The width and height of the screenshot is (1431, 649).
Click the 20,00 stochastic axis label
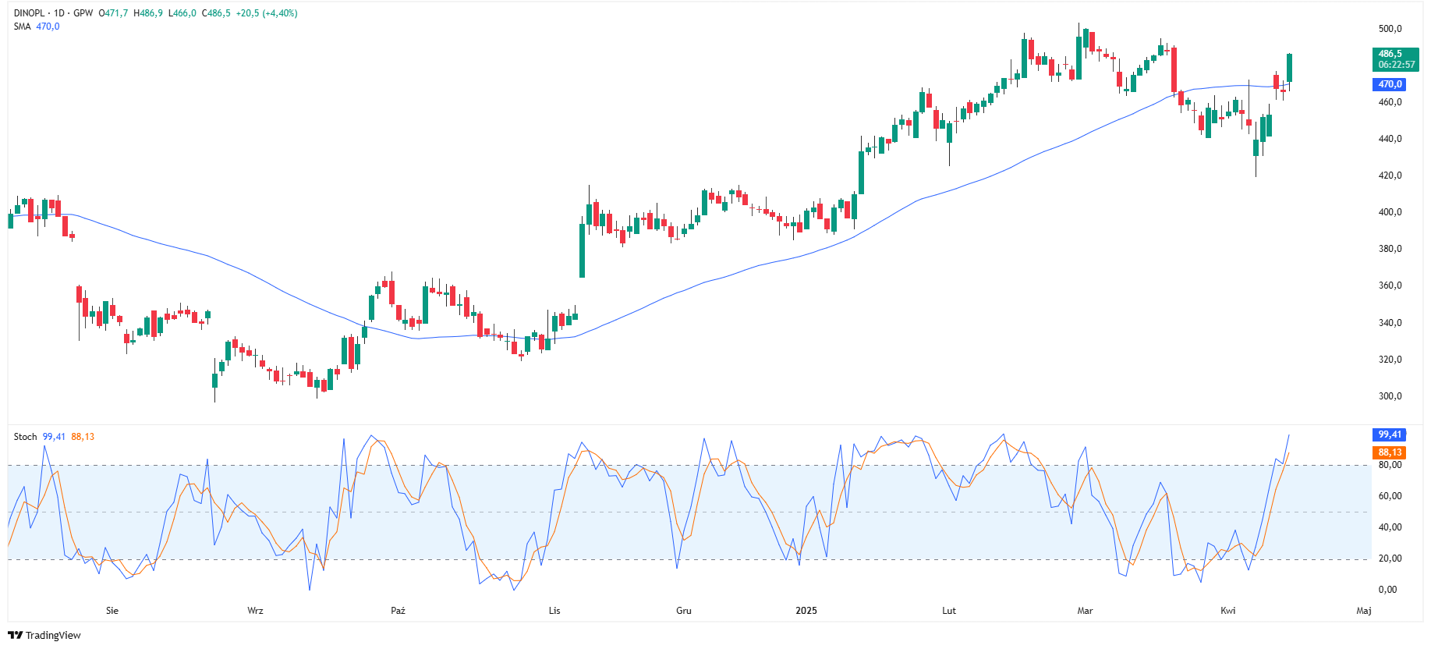pyautogui.click(x=1390, y=559)
